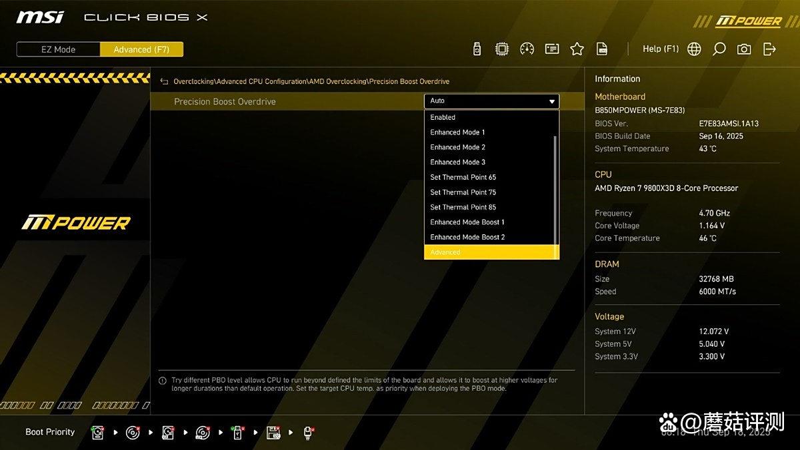Select network cable boot priority icon
The image size is (800, 450).
pyautogui.click(x=308, y=433)
